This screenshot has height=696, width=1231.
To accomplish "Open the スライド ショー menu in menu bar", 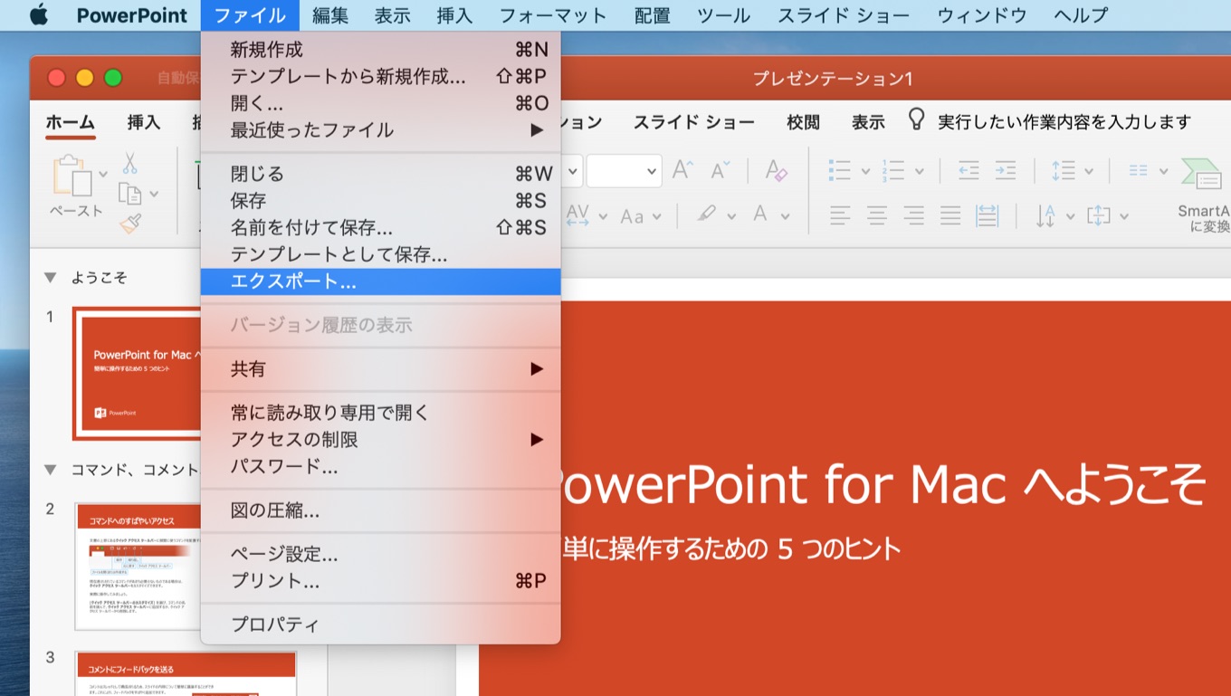I will [843, 15].
